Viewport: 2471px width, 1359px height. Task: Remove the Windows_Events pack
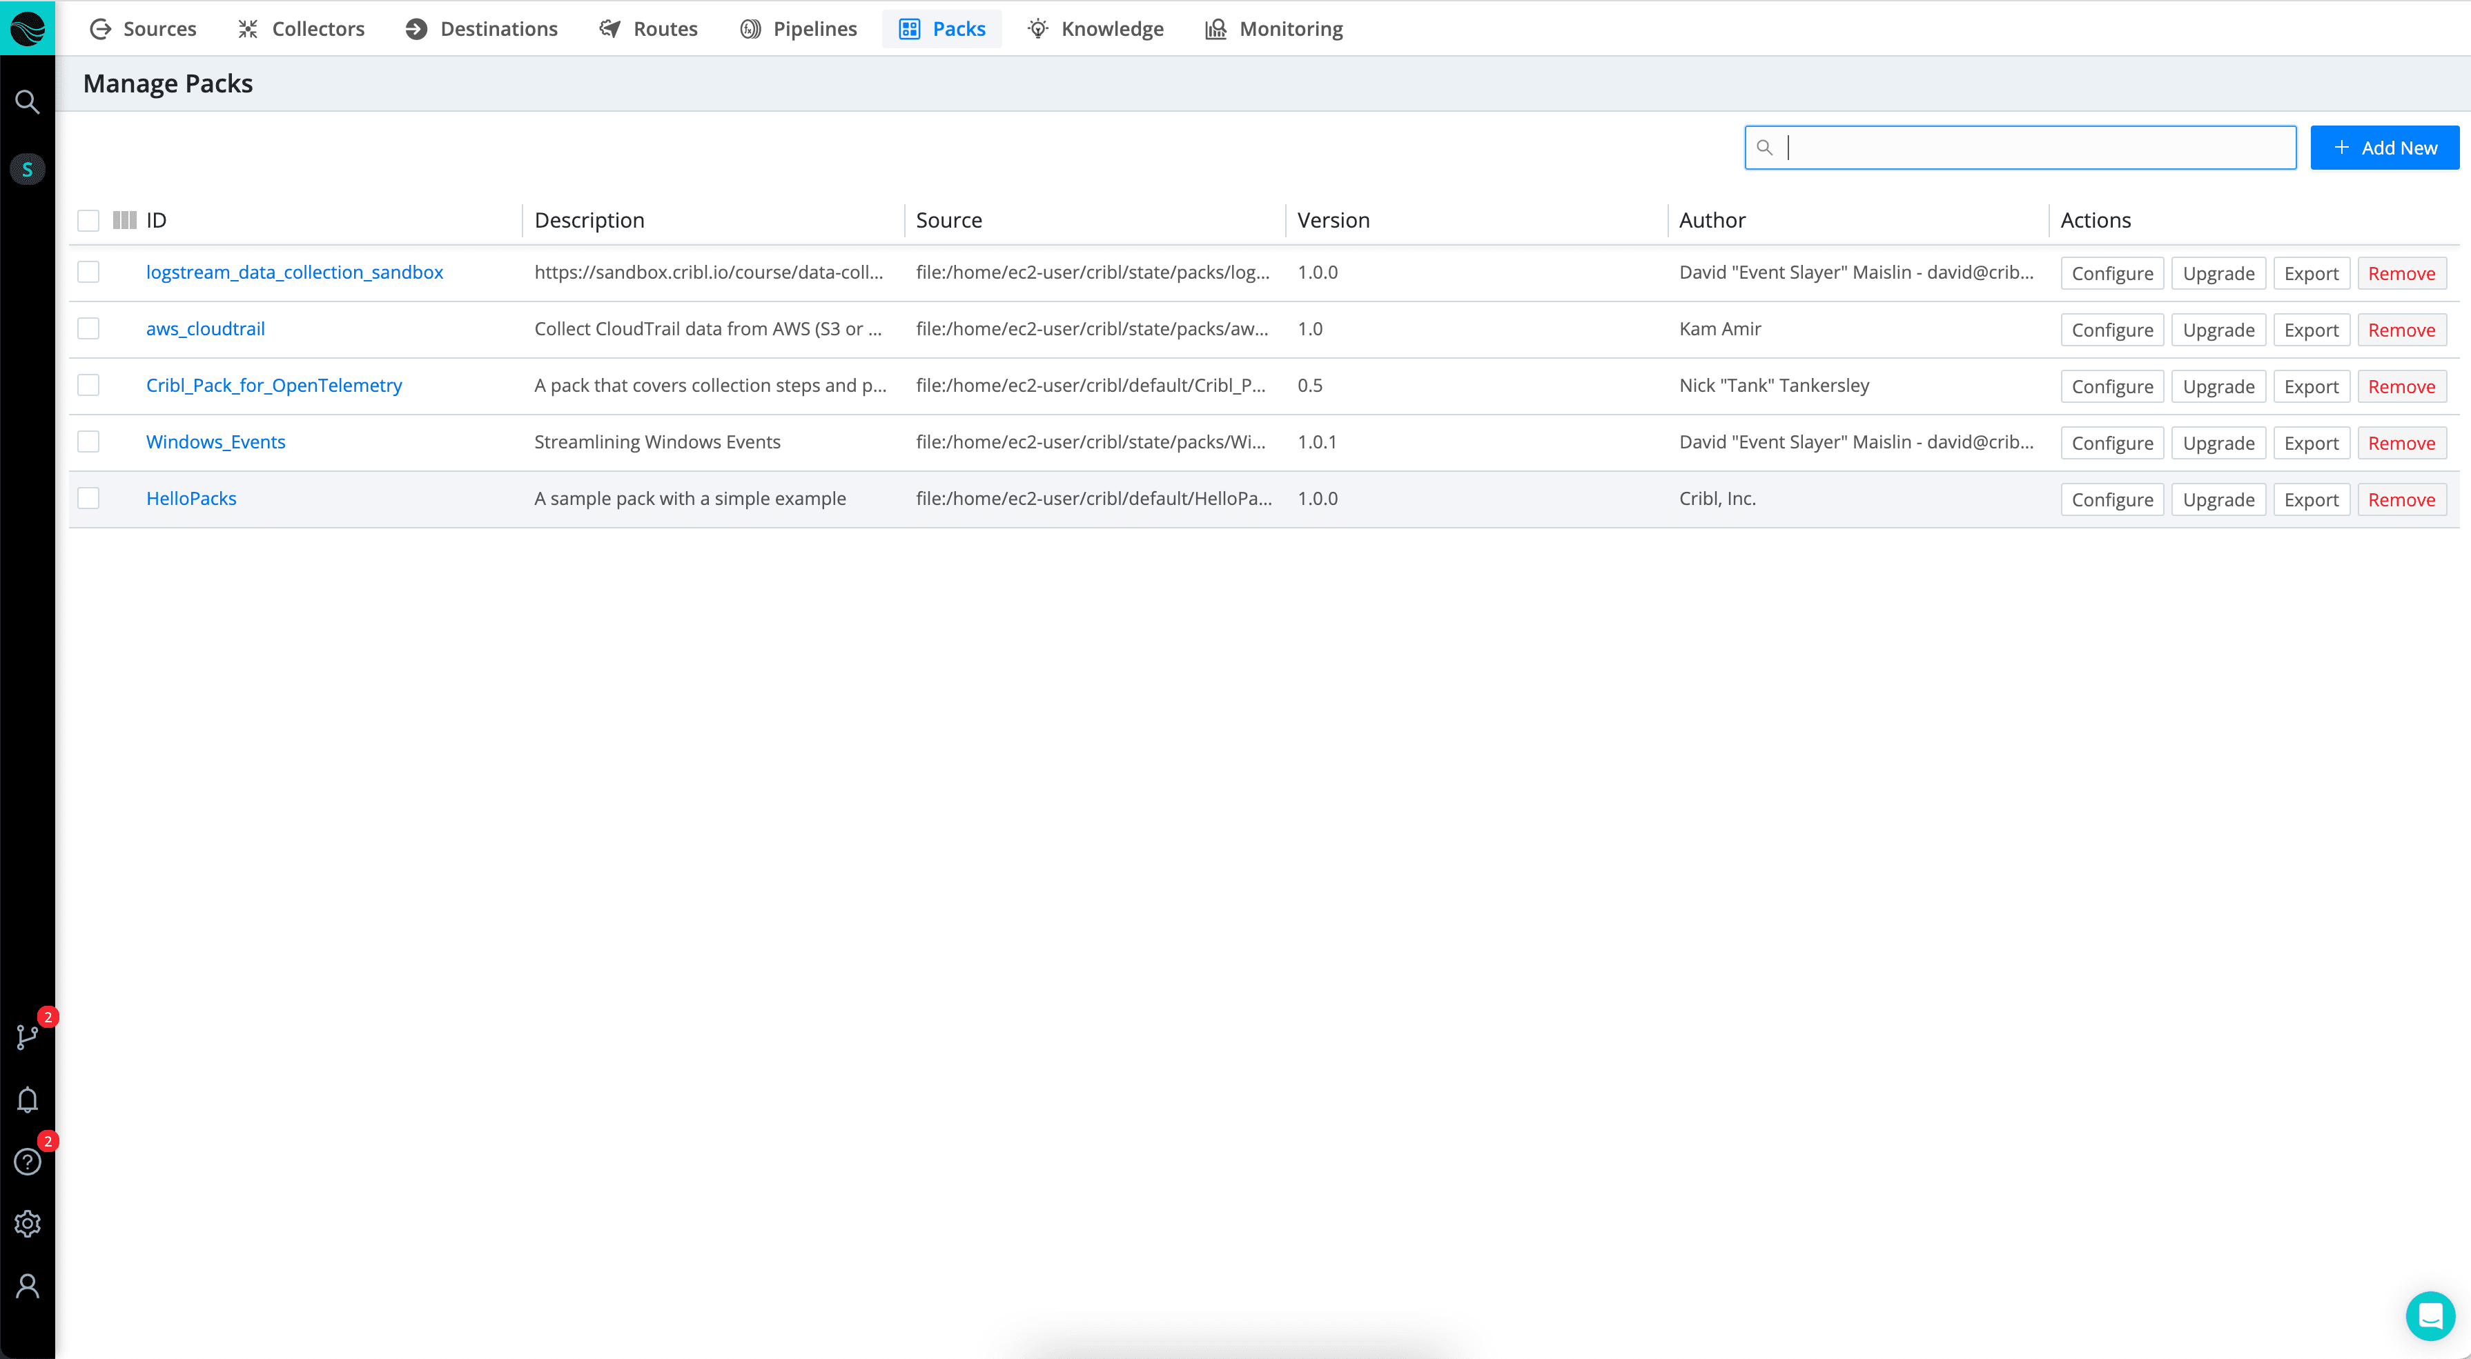[x=2401, y=443]
